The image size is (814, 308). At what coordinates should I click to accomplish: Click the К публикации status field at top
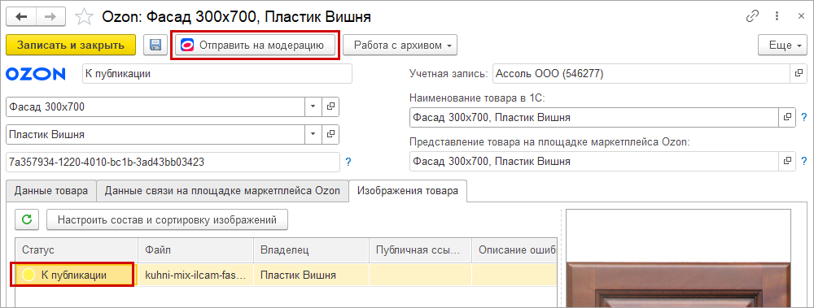[x=217, y=74]
